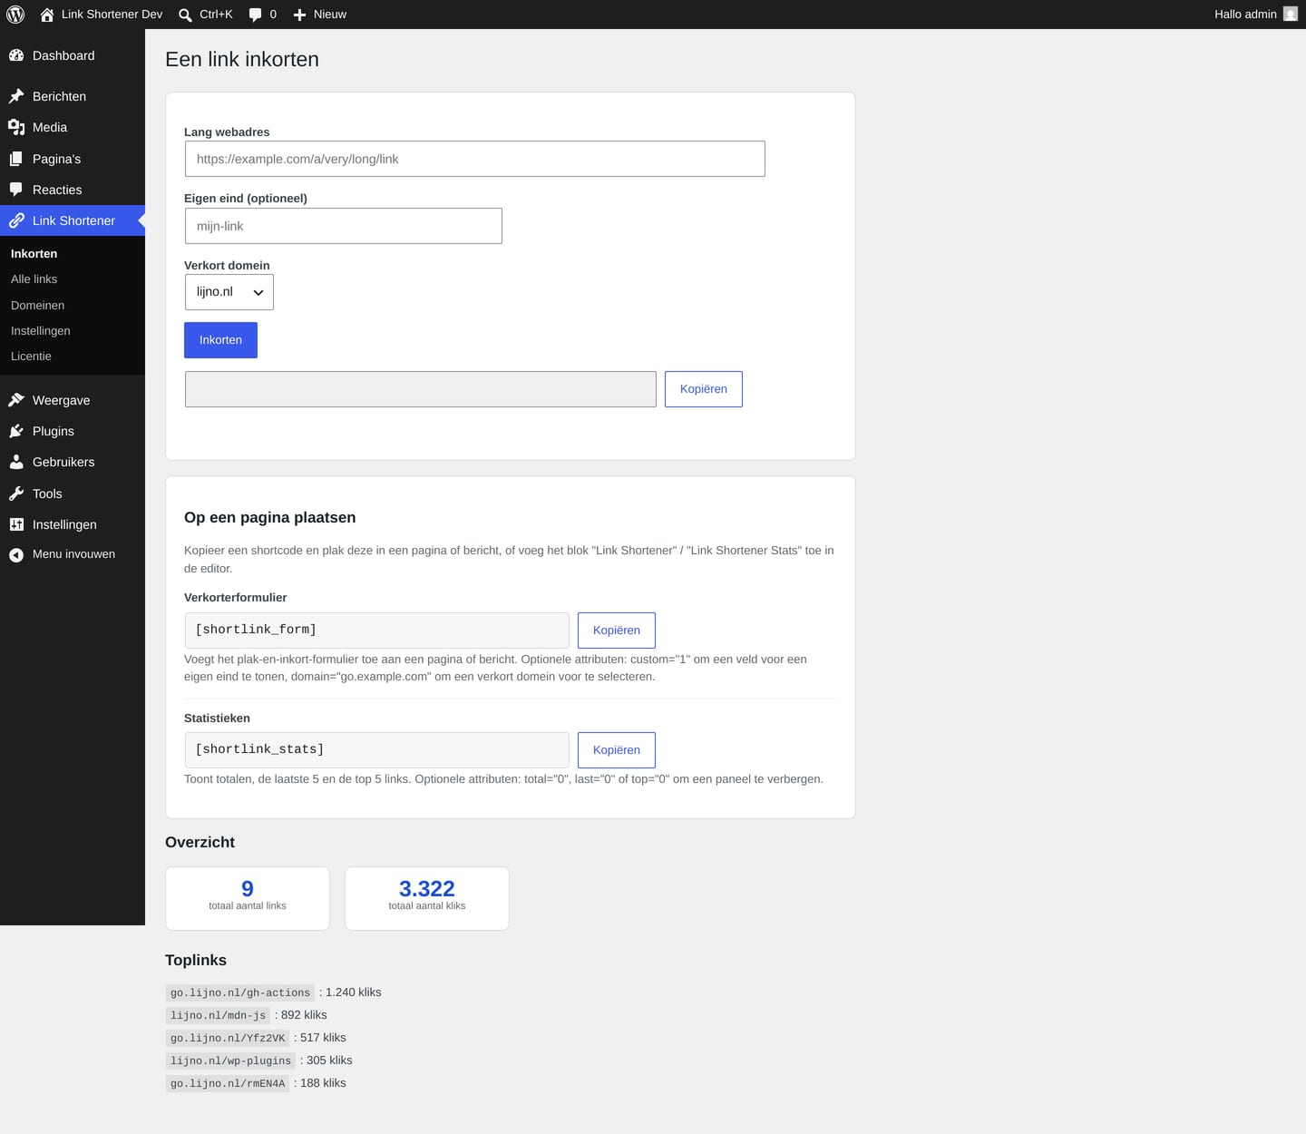The image size is (1306, 1134).
Task: Open search via the magnifier icon
Action: 185,15
